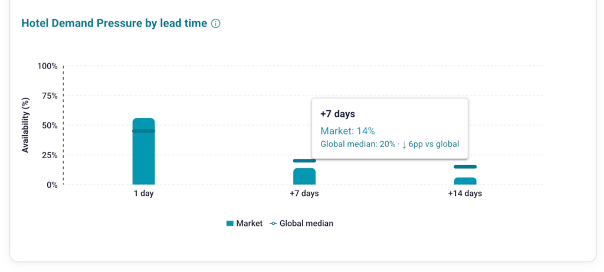Click the info icon beside the chart title

click(x=216, y=24)
